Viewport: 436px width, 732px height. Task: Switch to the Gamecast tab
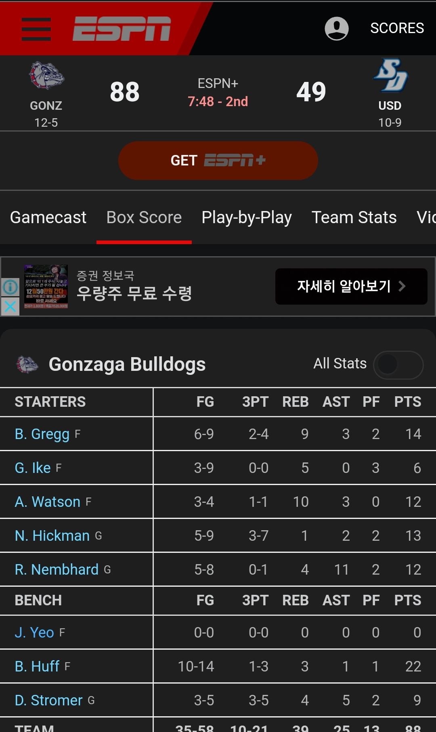[48, 218]
